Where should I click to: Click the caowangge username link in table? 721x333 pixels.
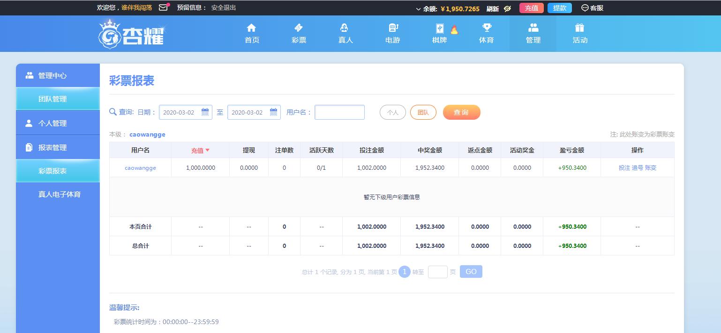point(140,168)
